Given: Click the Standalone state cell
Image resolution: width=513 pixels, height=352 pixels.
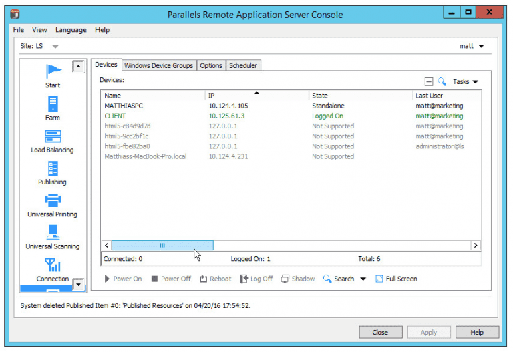Looking at the screenshot, I should click(x=328, y=106).
